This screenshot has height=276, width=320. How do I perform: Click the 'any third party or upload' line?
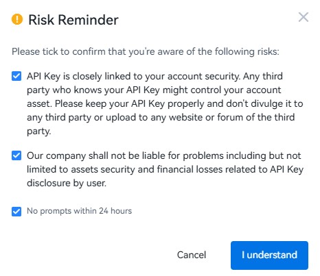tap(161, 117)
